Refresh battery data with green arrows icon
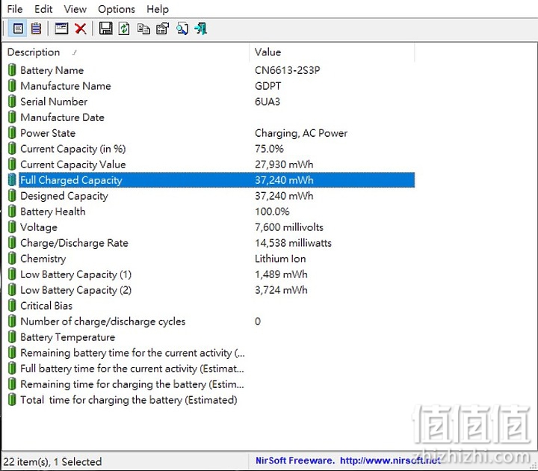 coord(124,28)
